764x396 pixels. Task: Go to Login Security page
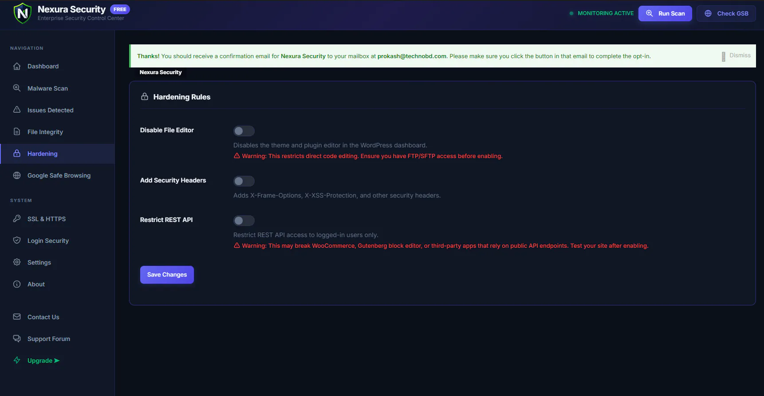coord(57,241)
